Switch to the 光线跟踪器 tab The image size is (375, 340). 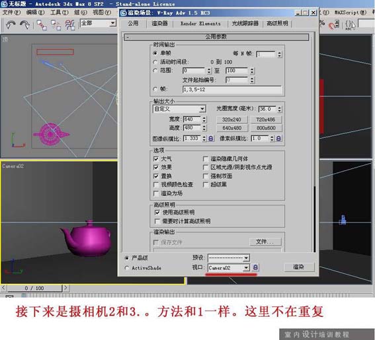(x=245, y=23)
